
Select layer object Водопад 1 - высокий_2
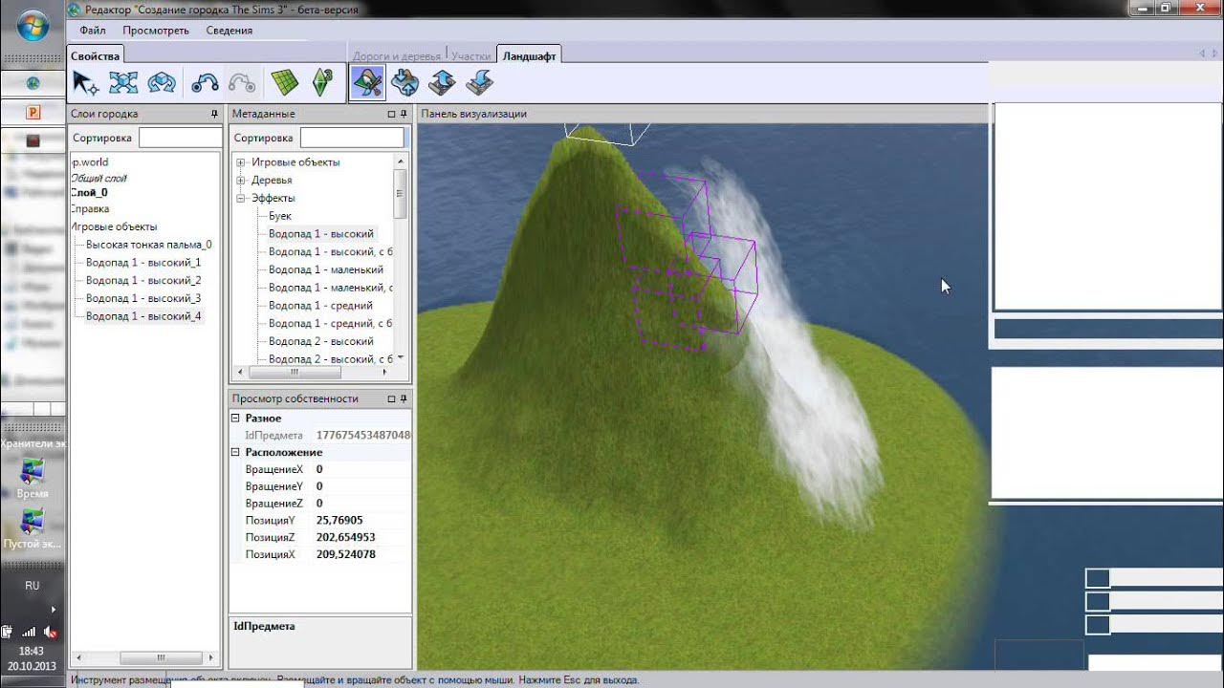[x=143, y=281]
